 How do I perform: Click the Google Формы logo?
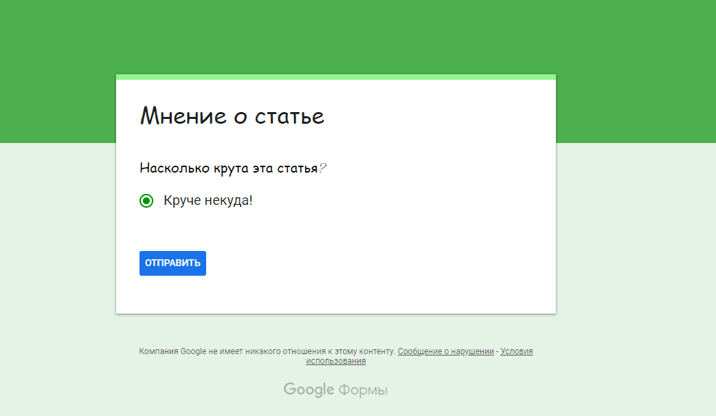point(335,389)
